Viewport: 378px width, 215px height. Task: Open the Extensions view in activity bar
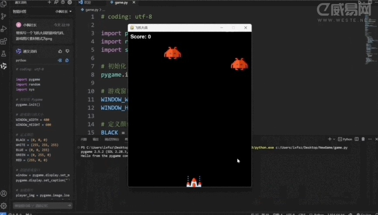(4, 41)
